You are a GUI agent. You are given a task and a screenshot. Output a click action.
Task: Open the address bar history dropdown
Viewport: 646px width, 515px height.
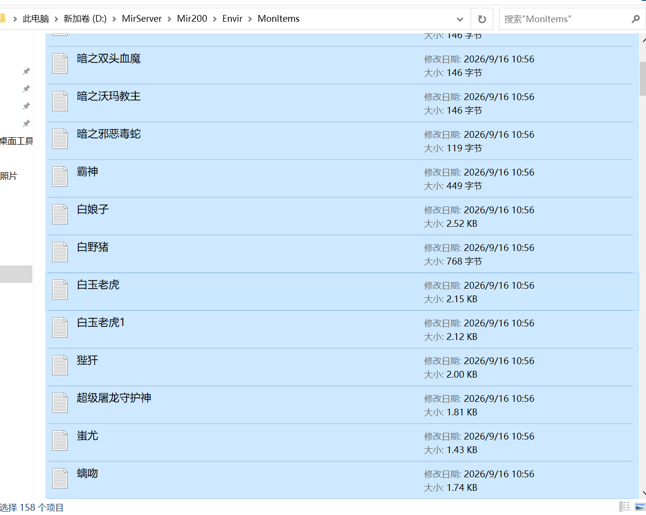click(x=459, y=19)
